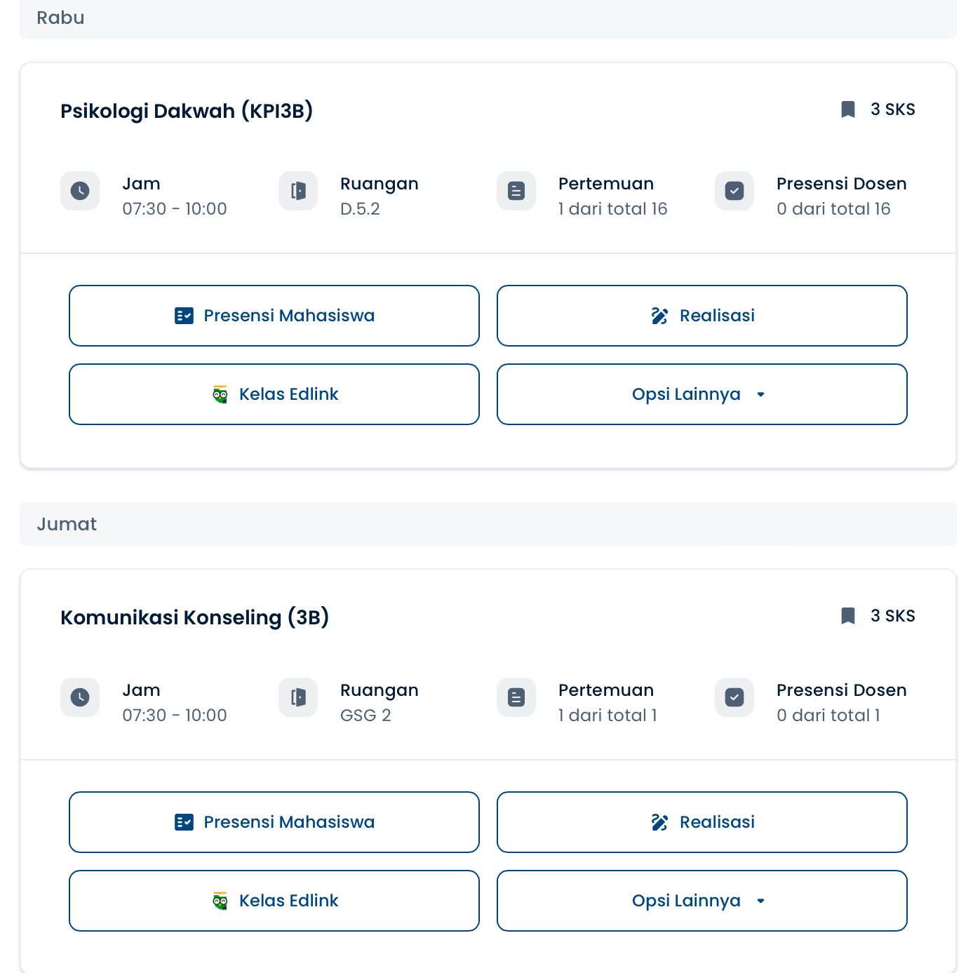Click Presensi Dosen check icon in Komunikasi Konseling
Viewport: 980px width, 973px height.
click(734, 697)
